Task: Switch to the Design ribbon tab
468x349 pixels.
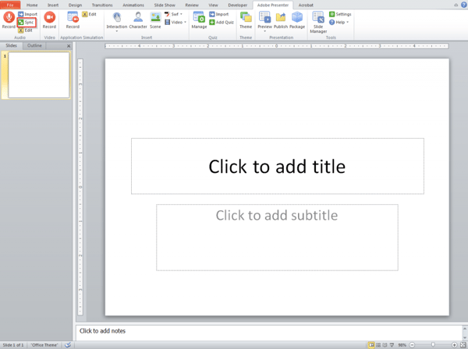Action: (x=75, y=5)
